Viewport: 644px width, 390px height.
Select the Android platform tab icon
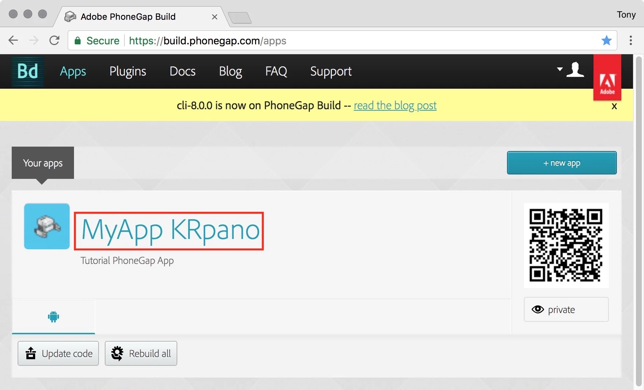click(53, 317)
